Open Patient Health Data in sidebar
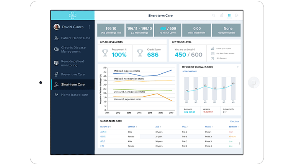 [x=75, y=38]
